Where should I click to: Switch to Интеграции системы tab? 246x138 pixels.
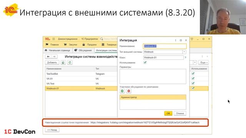click(x=106, y=50)
